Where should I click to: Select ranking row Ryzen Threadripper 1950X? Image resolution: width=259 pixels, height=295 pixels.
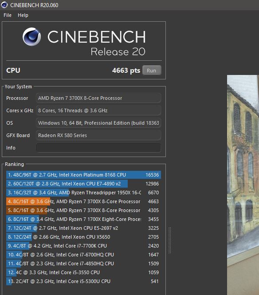(83, 193)
